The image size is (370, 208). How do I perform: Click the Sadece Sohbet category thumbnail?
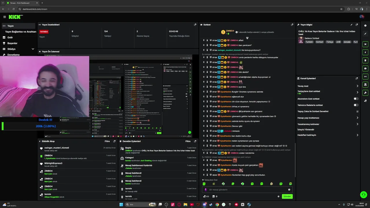tap(301, 40)
